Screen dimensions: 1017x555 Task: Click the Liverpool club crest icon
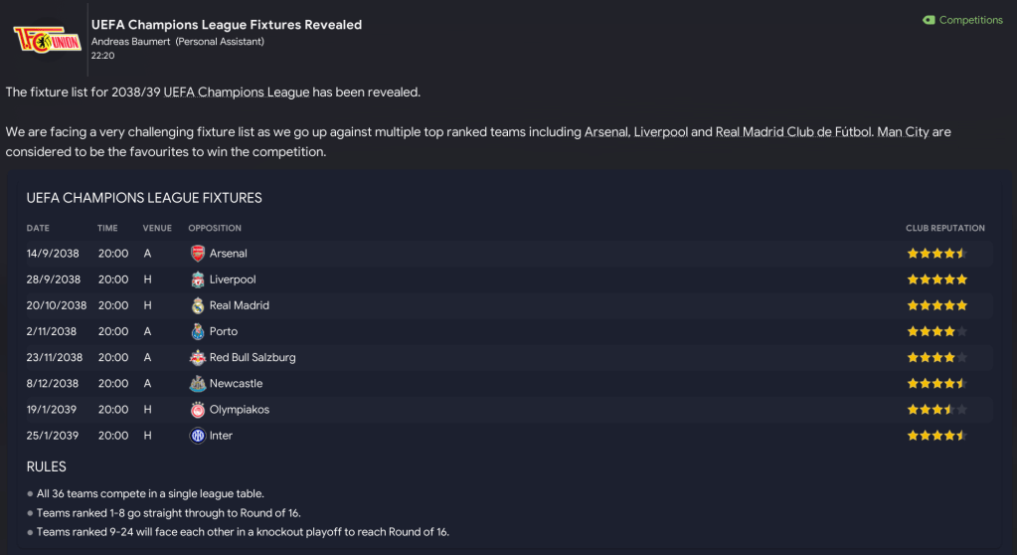(197, 279)
